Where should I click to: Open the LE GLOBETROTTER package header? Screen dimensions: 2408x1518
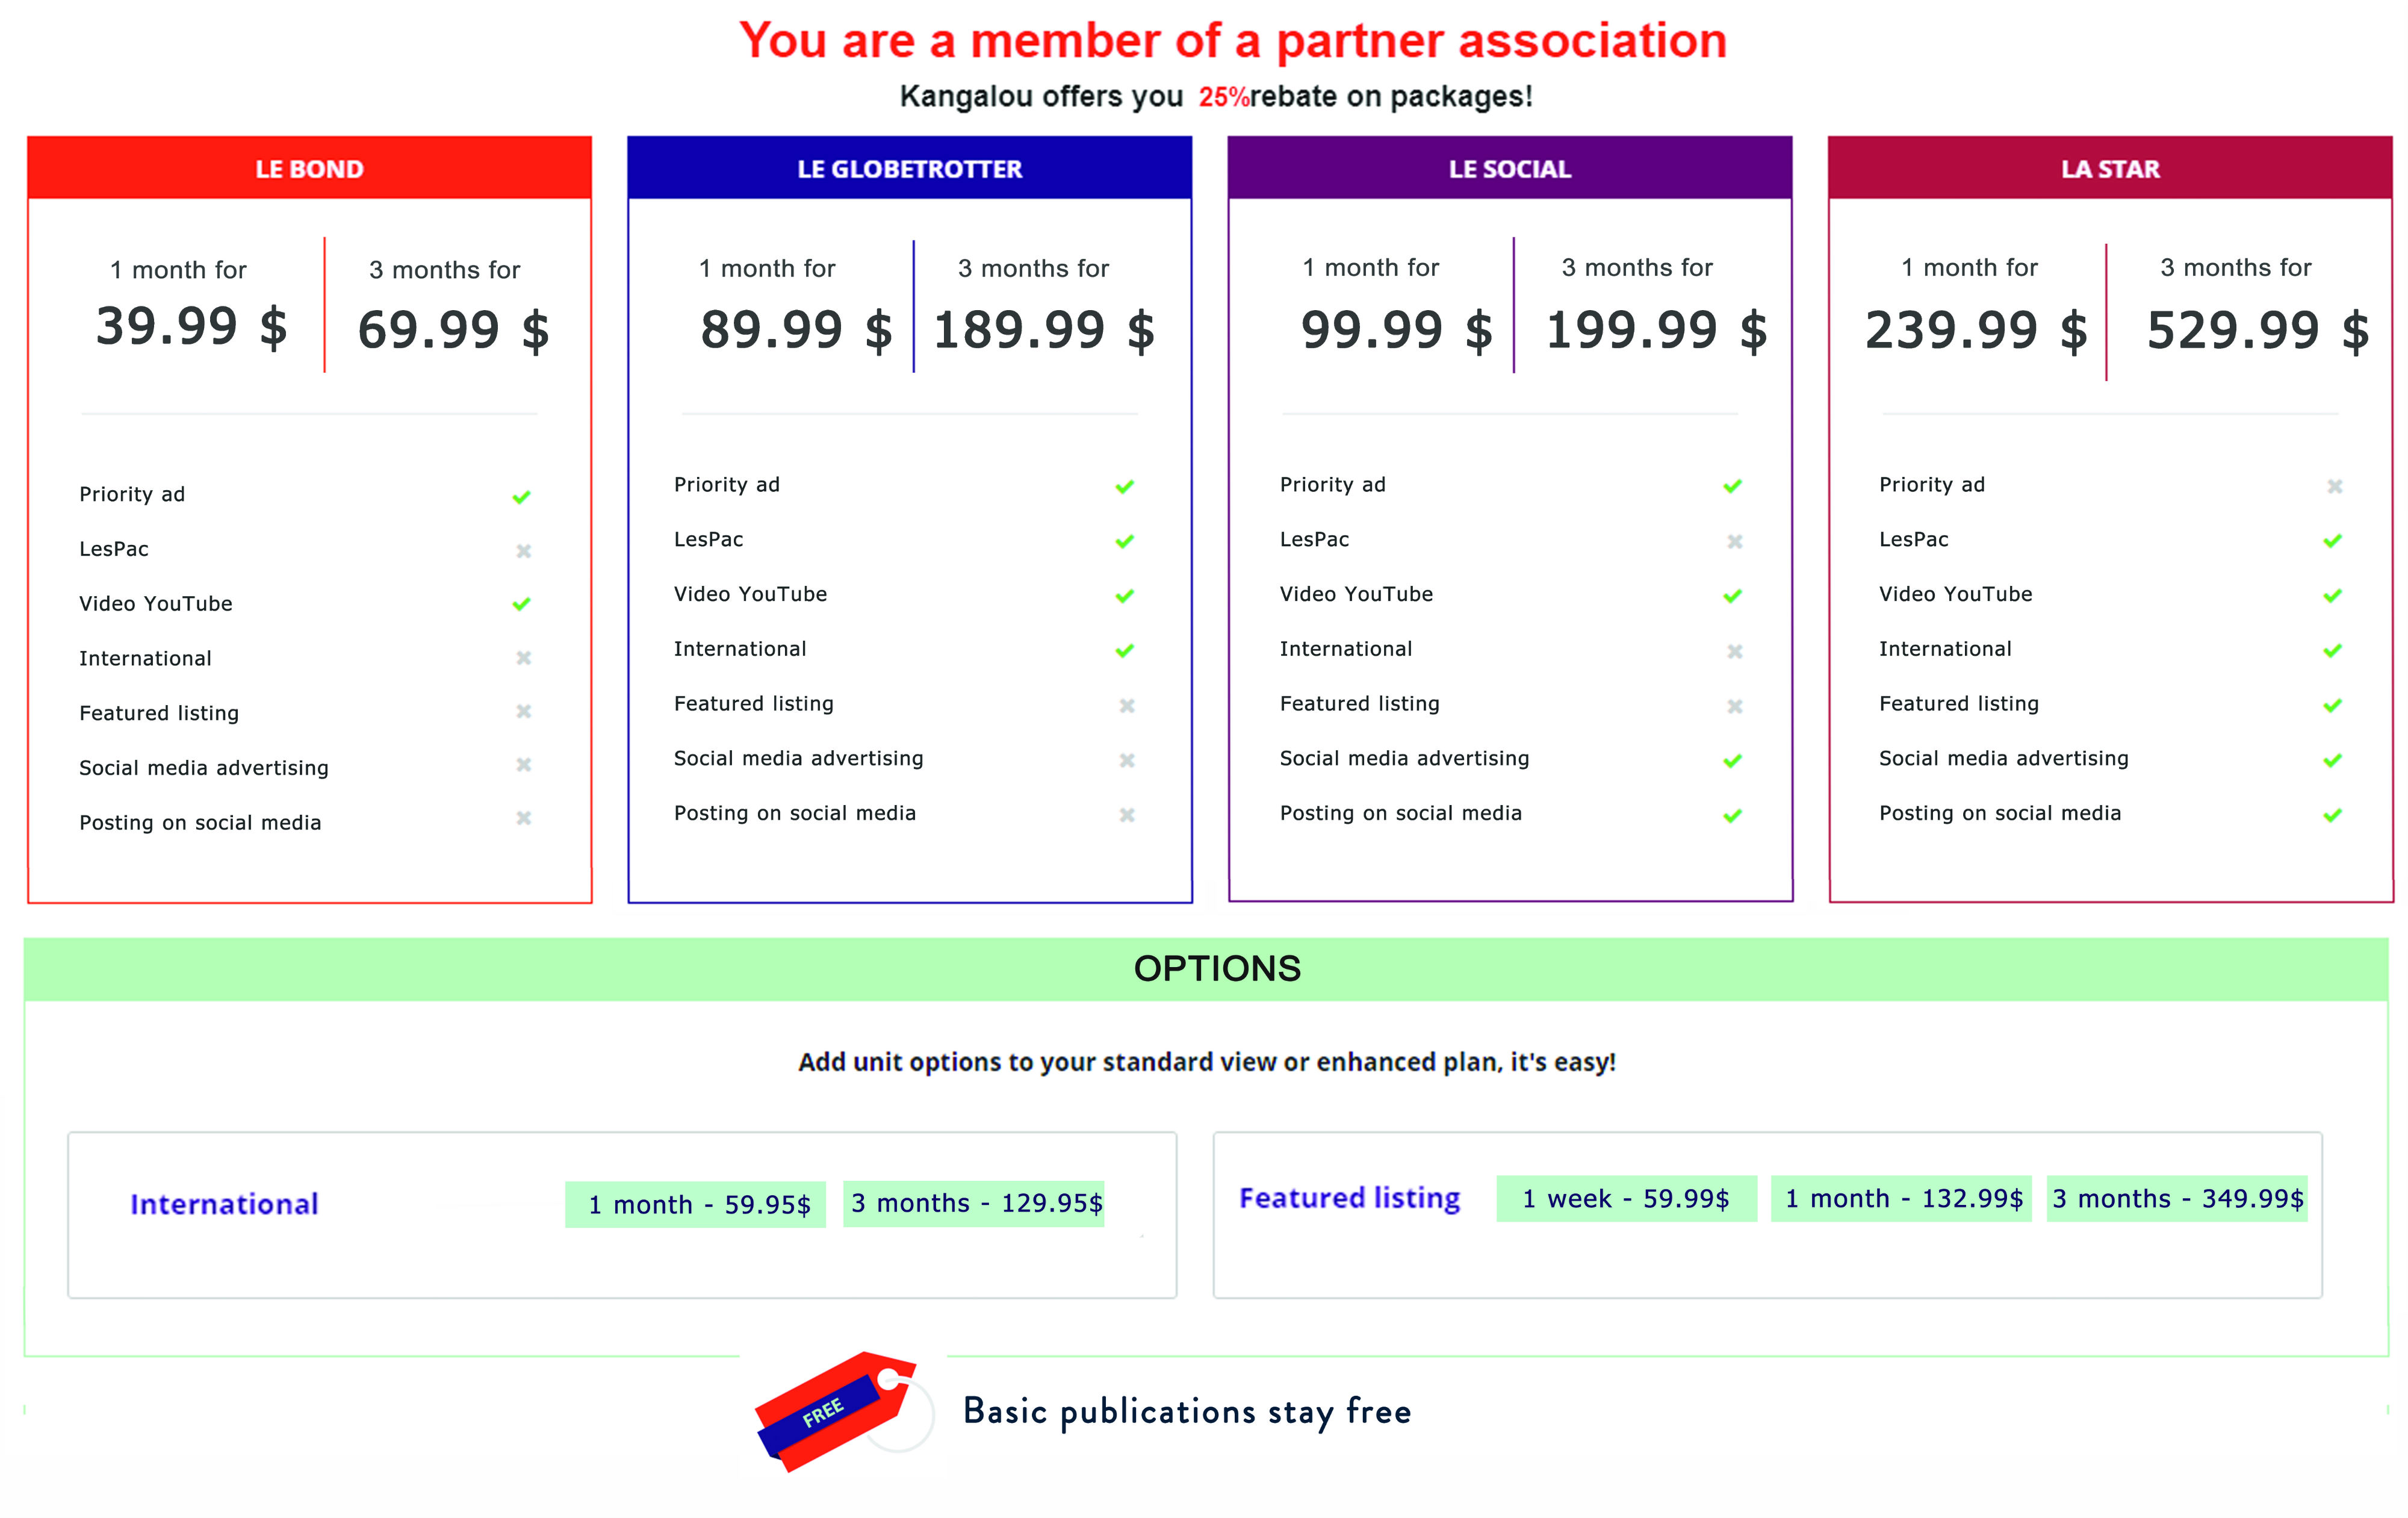tap(910, 168)
